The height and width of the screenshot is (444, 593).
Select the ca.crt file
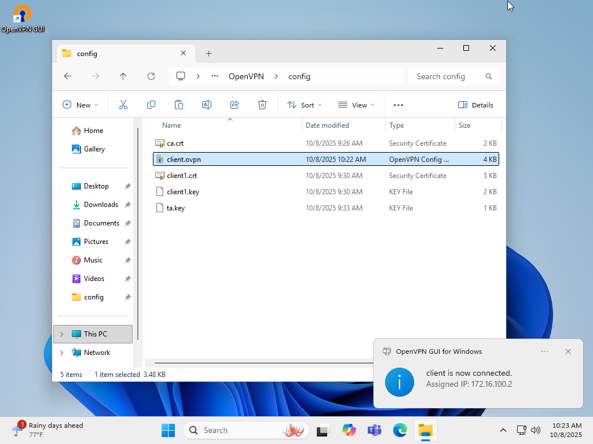175,143
